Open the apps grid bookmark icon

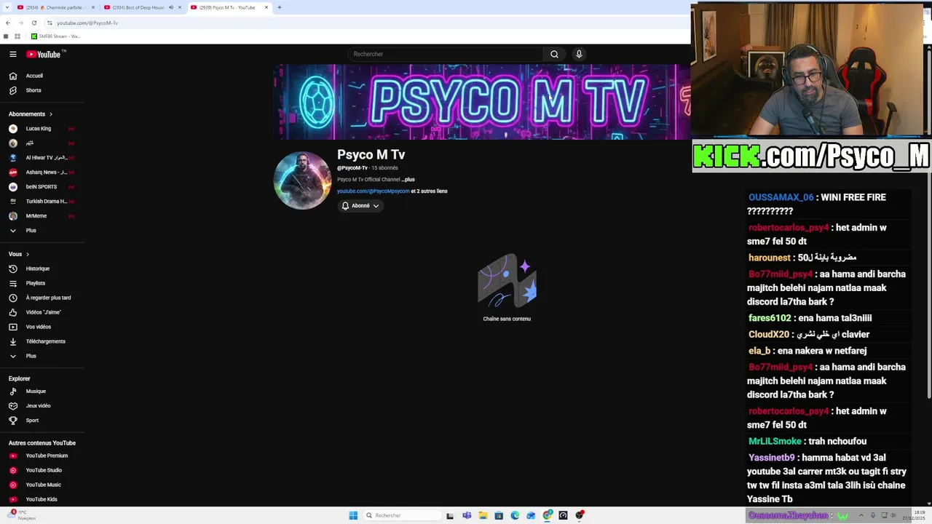tap(17, 36)
